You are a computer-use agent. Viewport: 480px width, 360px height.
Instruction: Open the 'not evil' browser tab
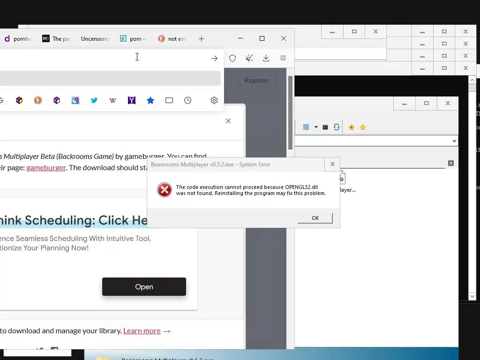point(172,39)
